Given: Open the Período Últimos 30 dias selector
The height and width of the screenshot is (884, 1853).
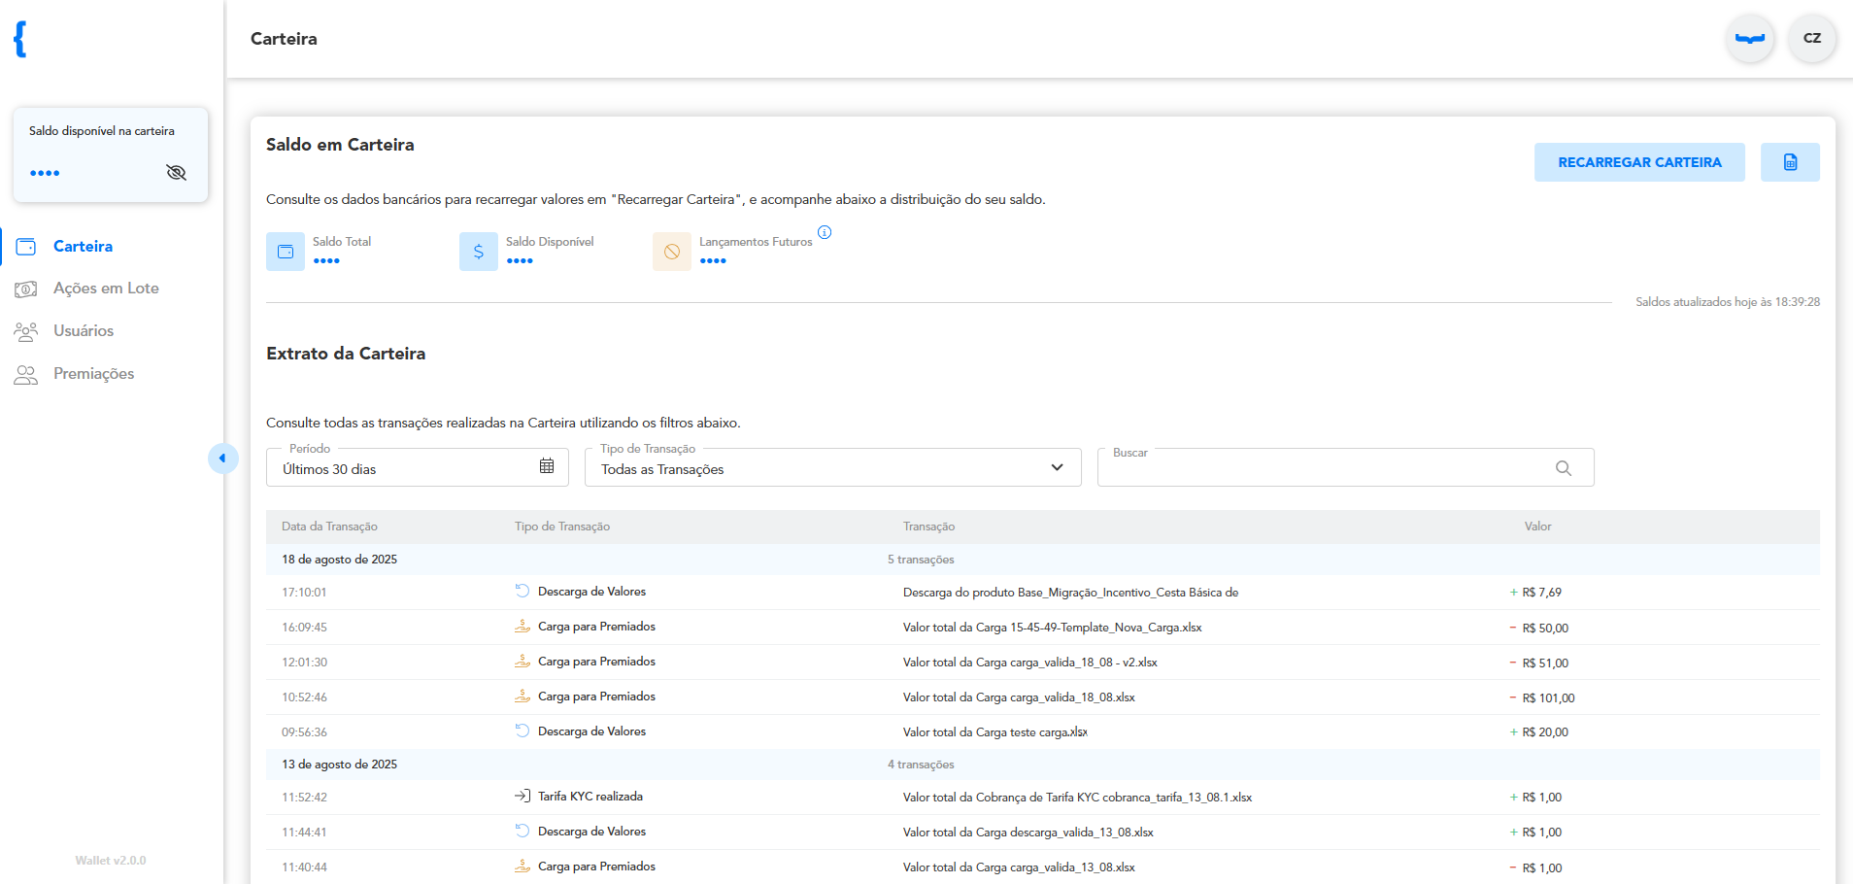Looking at the screenshot, I should pyautogui.click(x=418, y=467).
